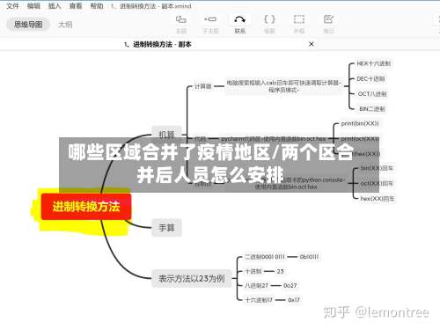Switch to 思维导图 view mode

click(28, 25)
